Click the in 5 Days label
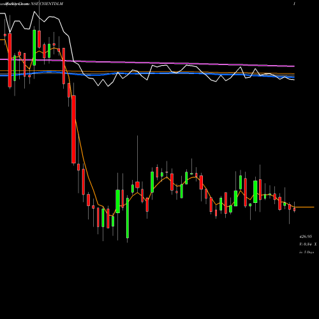The image size is (319, 319). pyautogui.click(x=306, y=252)
